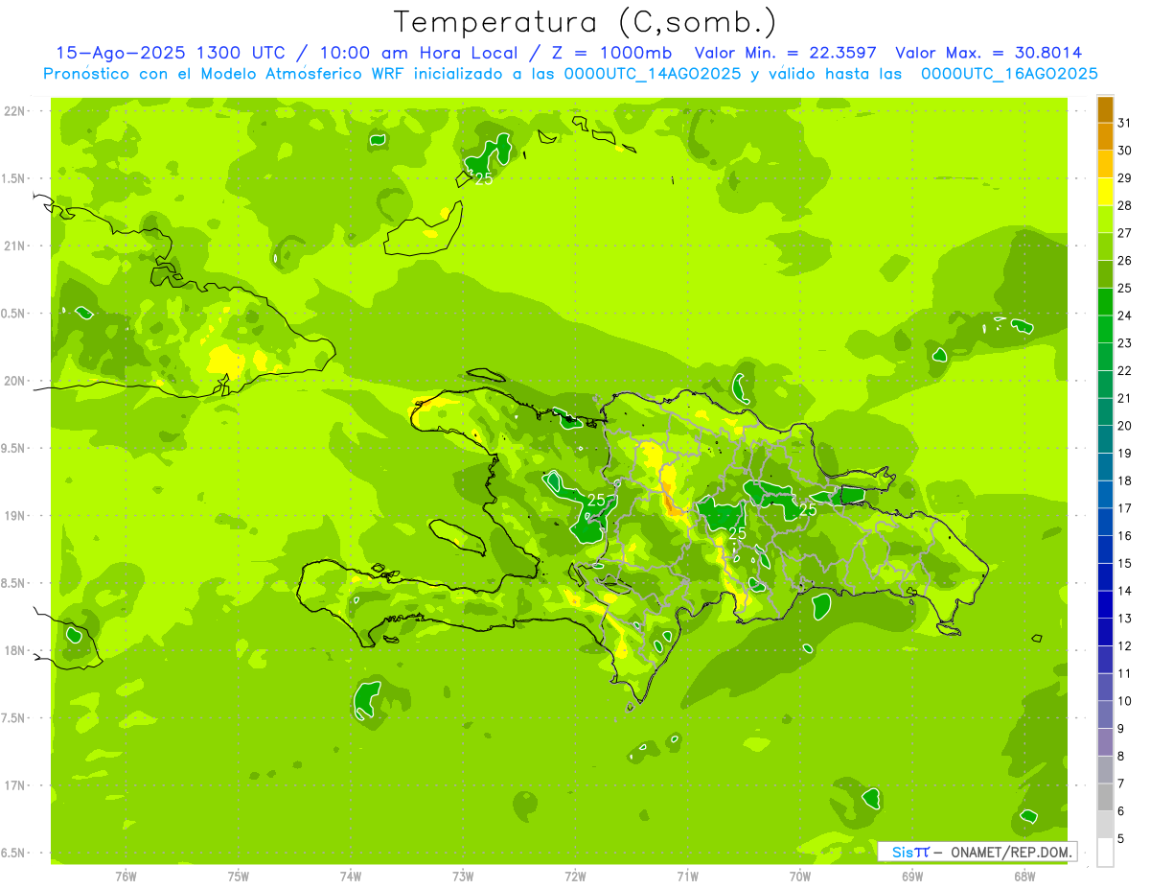The height and width of the screenshot is (889, 1150).
Task: Click the teal swatch between 19 and 20
Action: pos(1105,439)
